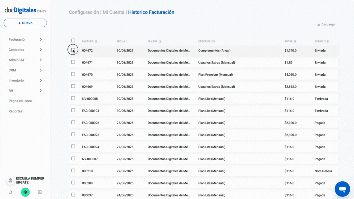Screen dimensions: 354x199
Task: Expand the Contactos menu chevron
Action: point(41,50)
